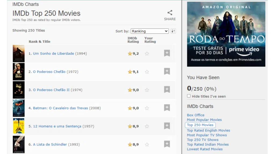The height and width of the screenshot is (154, 275).
Task: Add Um Sonho de Liberdade to watchlist
Action: click(167, 53)
